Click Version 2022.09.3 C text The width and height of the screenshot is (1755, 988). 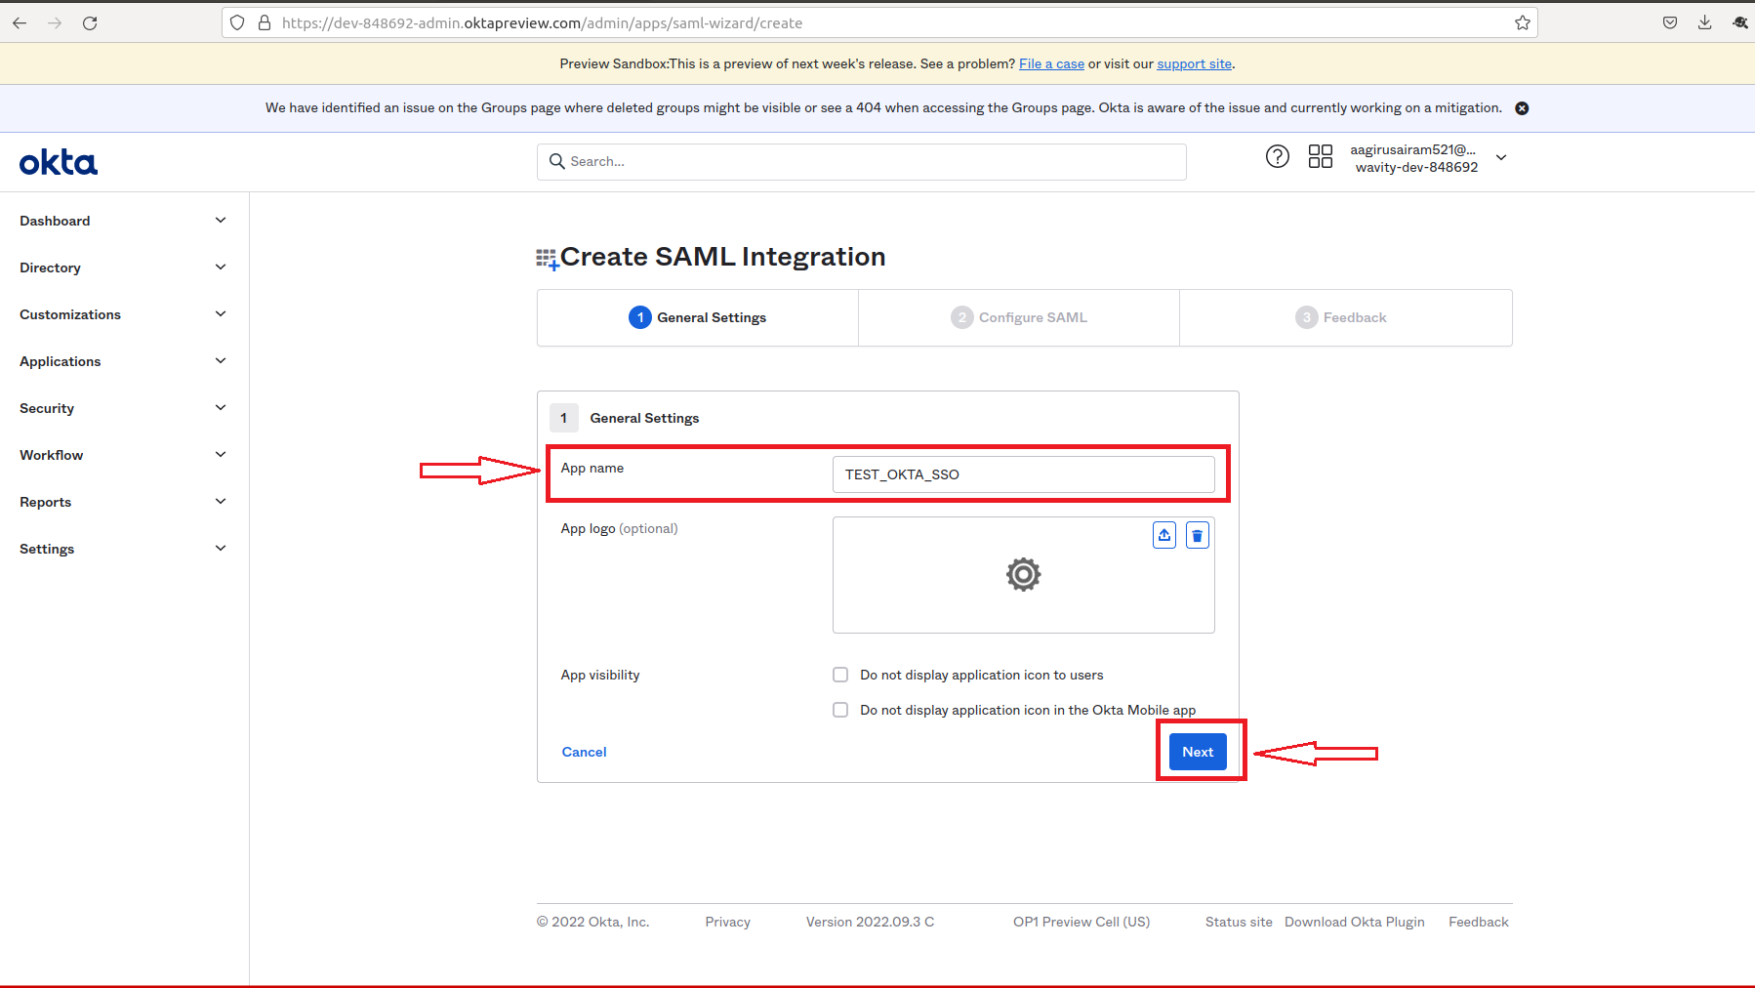[870, 922]
